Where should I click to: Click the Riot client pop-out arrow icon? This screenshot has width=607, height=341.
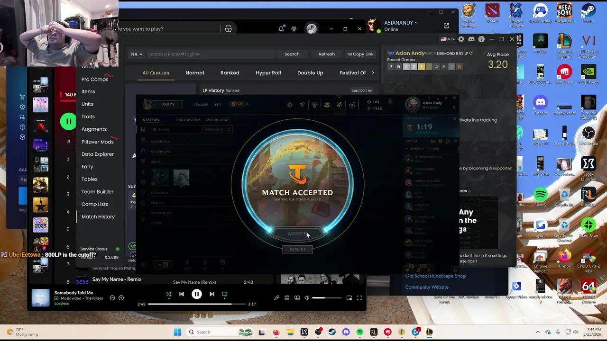[446, 26]
